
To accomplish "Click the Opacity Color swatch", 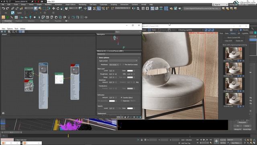I will pyautogui.click(x=130, y=108).
